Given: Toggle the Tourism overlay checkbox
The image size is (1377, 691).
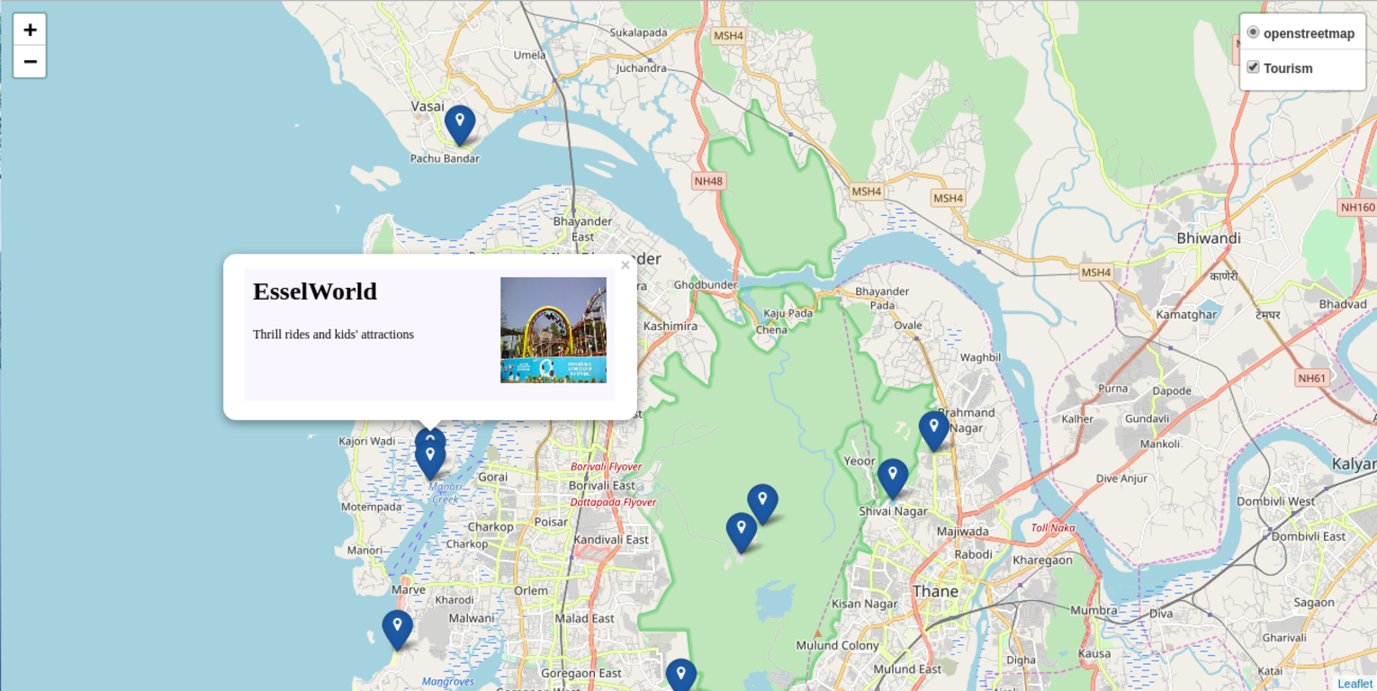Looking at the screenshot, I should [x=1253, y=67].
